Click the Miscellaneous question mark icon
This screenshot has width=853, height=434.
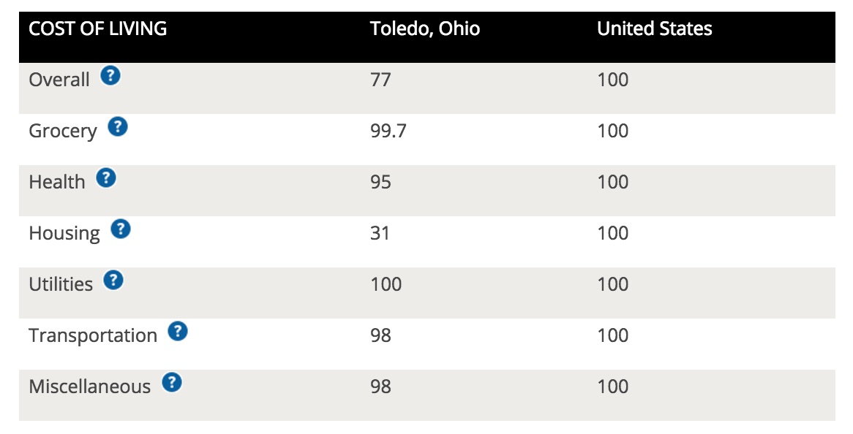(172, 383)
